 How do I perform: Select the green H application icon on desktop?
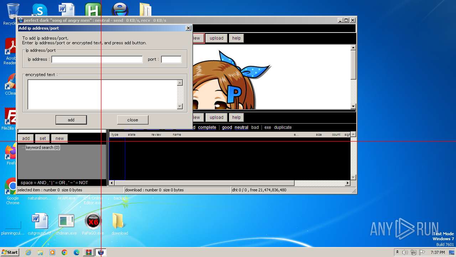[93, 10]
